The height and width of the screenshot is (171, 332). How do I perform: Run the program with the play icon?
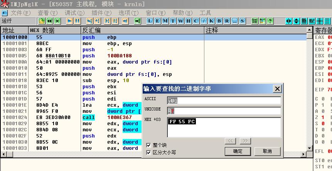point(69,21)
